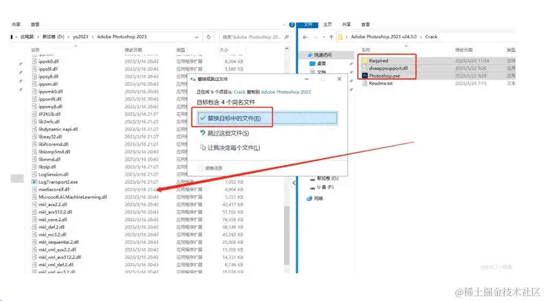The height and width of the screenshot is (301, 544).
Task: Open the Adobe Photoshop 2023 destination link in dialog
Action: coord(286,92)
